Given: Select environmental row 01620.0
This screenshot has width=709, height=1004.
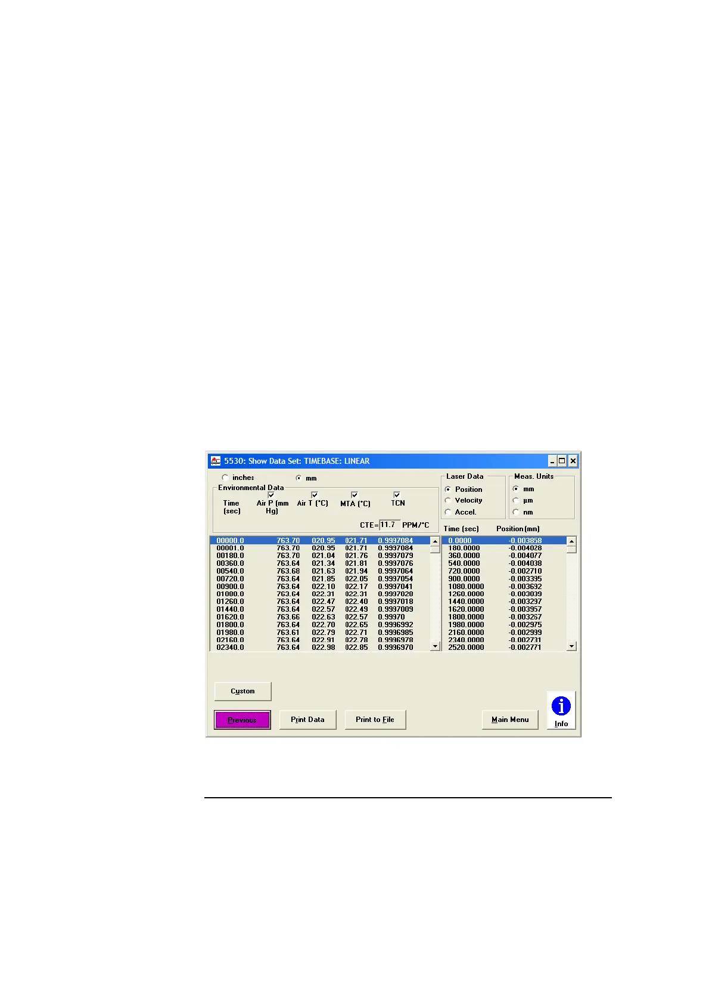Looking at the screenshot, I should [320, 617].
